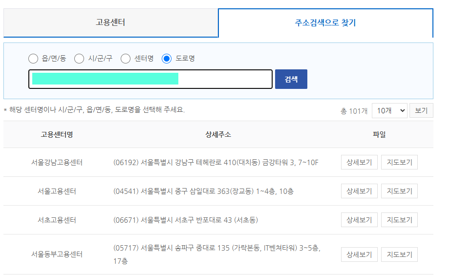
Task: Click the 서울강남고용센터 name cell
Action: 57,163
